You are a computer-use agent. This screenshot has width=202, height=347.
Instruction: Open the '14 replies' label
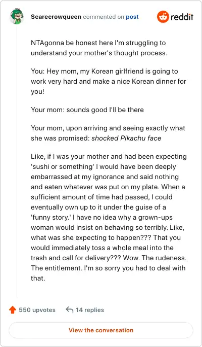pyautogui.click(x=90, y=310)
